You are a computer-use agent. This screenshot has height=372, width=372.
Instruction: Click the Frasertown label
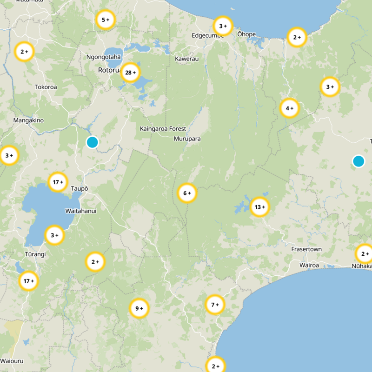click(306, 249)
